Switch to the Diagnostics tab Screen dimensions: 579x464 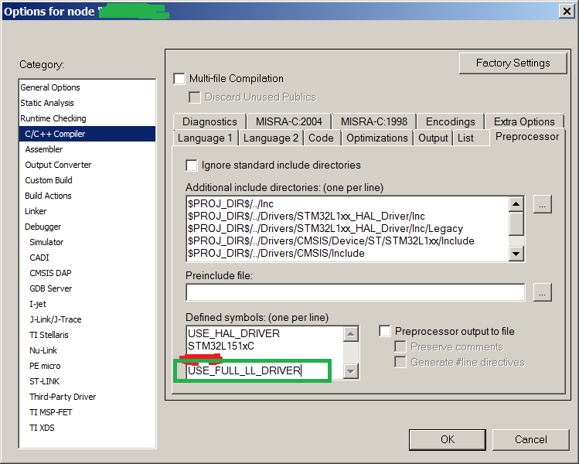(209, 121)
